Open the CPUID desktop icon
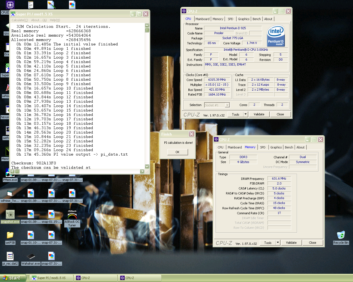Screen dimensions: 353x282 point(10,5)
